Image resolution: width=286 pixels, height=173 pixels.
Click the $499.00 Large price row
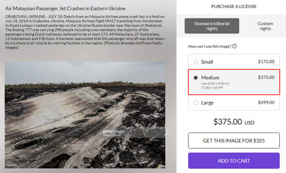234,103
